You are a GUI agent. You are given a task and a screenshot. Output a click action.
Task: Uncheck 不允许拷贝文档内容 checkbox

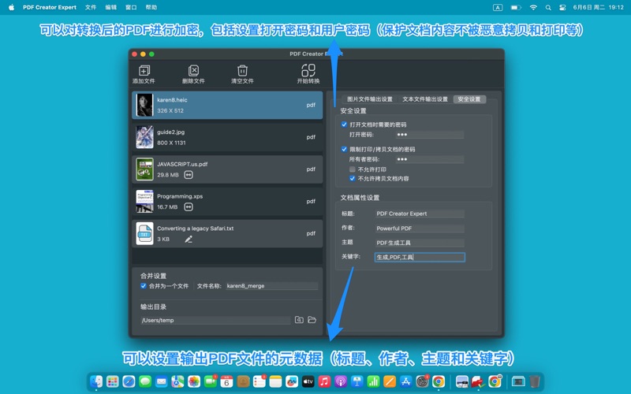click(x=353, y=179)
